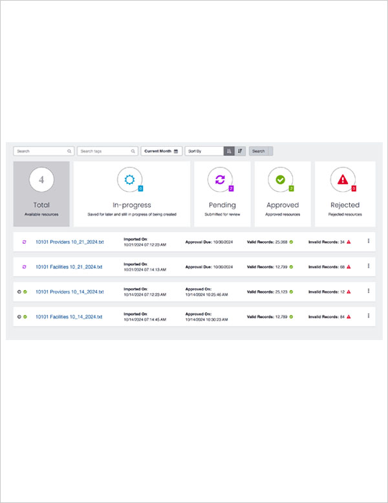Click the Pending count badge 2
388x503 pixels.
pos(231,188)
